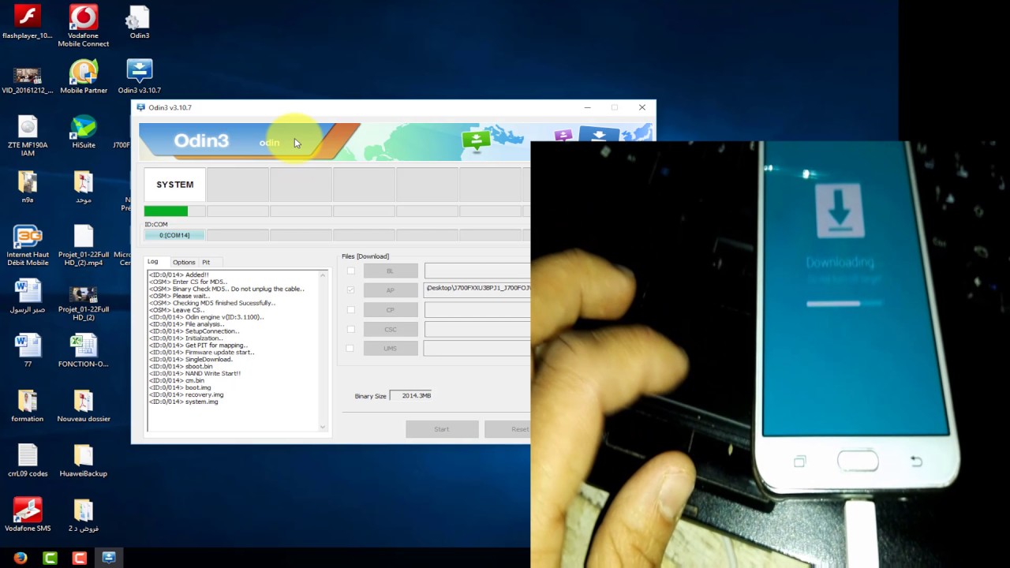Click the empty BL file path field
This screenshot has width=1010, height=568.
click(x=477, y=271)
